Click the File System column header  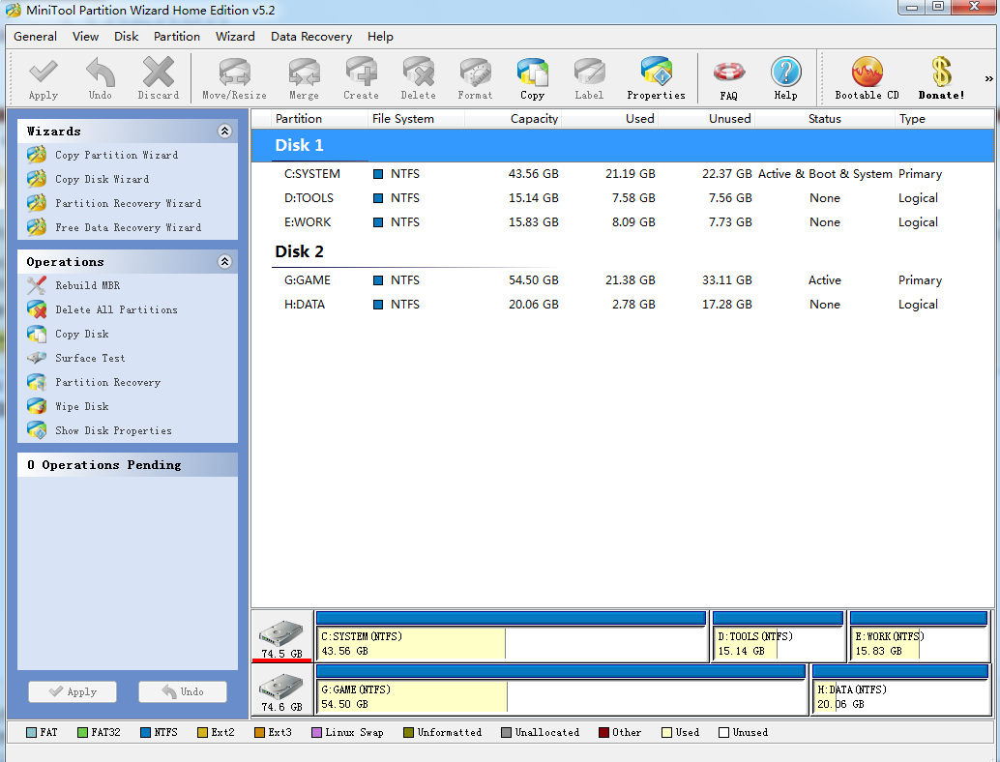[417, 119]
